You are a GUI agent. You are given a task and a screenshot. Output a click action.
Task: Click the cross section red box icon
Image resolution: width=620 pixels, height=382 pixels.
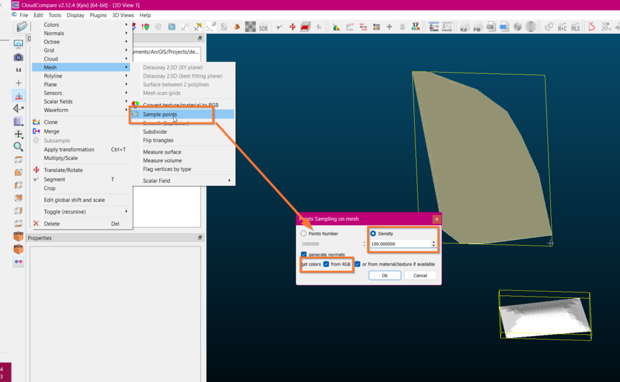305,27
